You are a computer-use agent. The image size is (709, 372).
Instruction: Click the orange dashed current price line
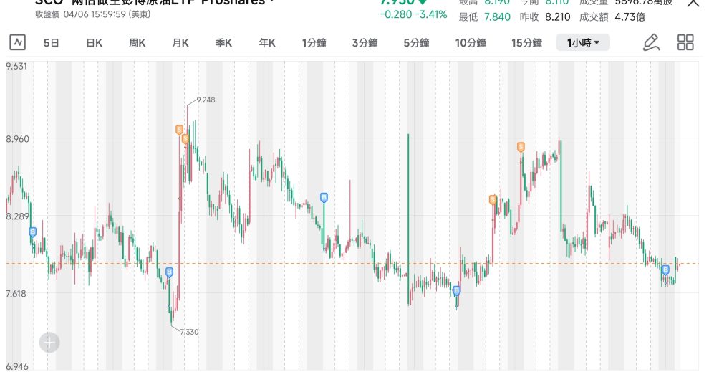click(x=286, y=264)
